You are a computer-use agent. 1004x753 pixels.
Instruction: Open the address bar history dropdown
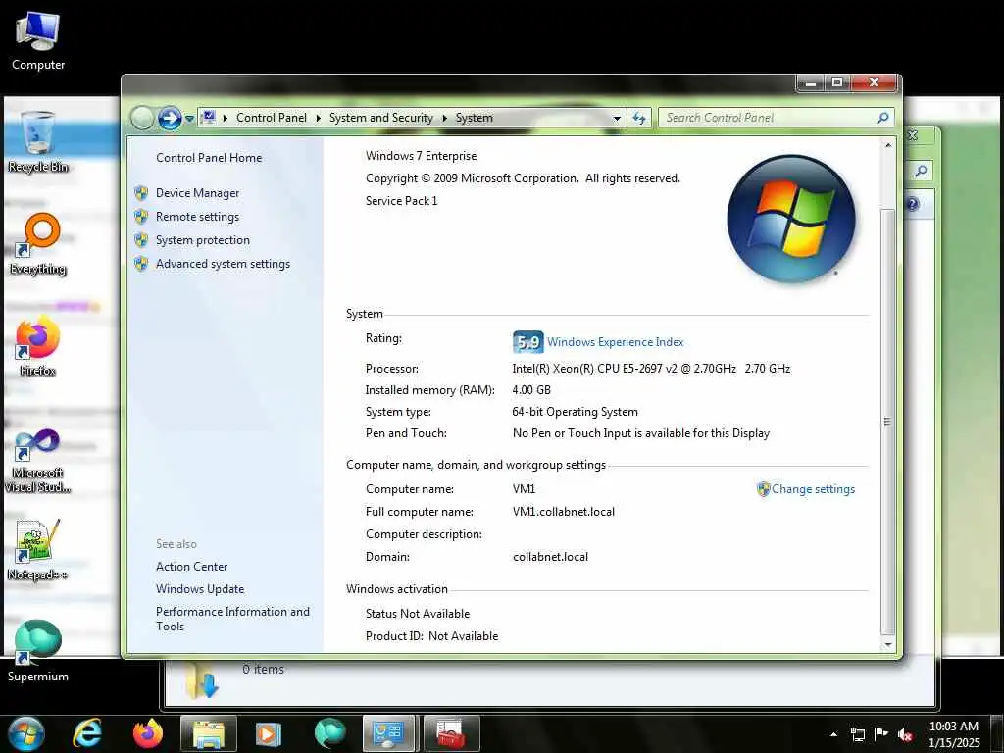[x=617, y=119]
